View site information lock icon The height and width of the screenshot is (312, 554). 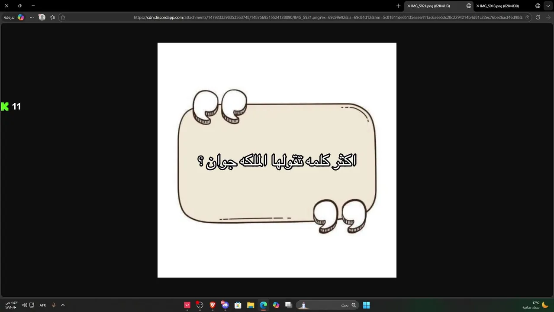click(528, 17)
